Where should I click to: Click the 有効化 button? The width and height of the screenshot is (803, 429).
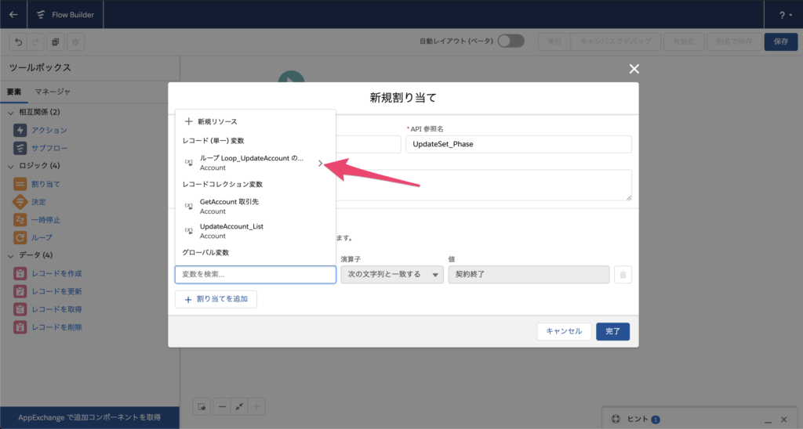click(684, 41)
